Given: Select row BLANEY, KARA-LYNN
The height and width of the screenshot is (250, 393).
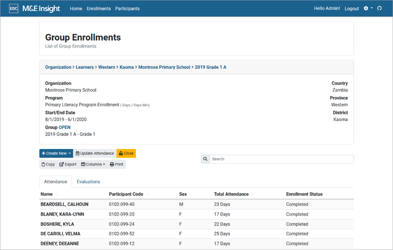Looking at the screenshot, I should pyautogui.click(x=196, y=214).
